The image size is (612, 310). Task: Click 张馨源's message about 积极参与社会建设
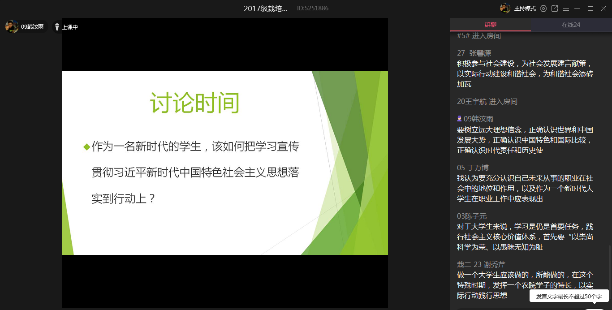[x=525, y=73]
